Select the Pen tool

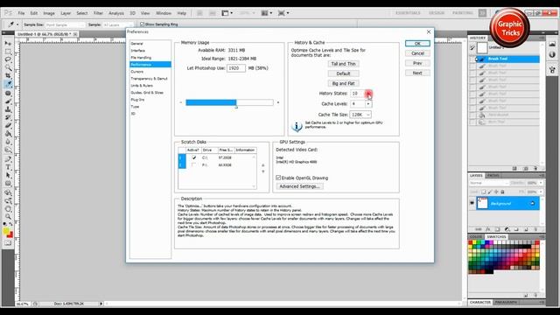(x=8, y=159)
